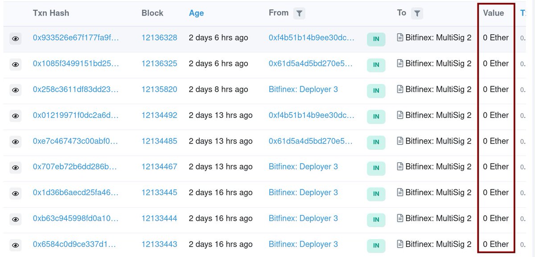The height and width of the screenshot is (257, 535).
Task: Click Bitfinex: MultiSig 2 in block 12134492 row
Action: pyautogui.click(x=438, y=115)
